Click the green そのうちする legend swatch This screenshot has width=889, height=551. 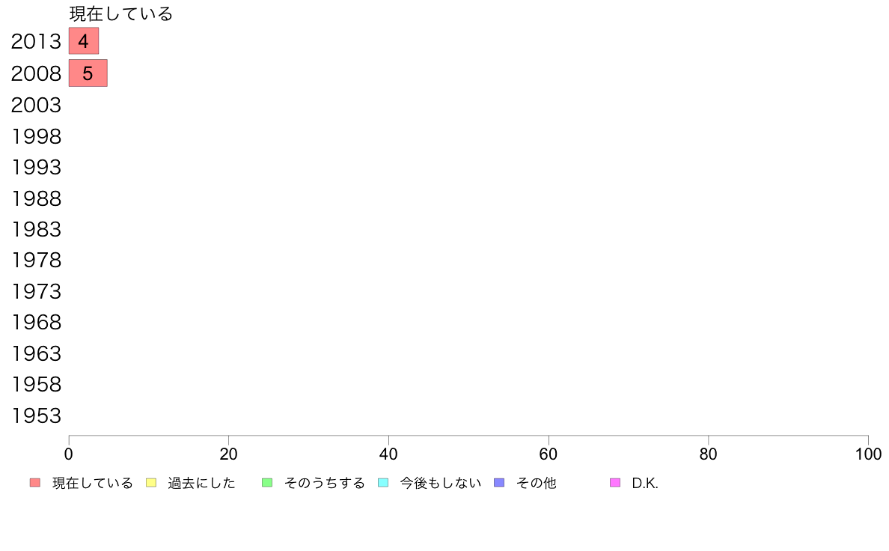(267, 483)
